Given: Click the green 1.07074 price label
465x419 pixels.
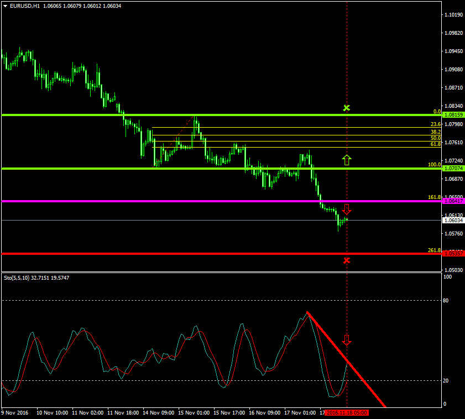Looking at the screenshot, I should point(453,168).
